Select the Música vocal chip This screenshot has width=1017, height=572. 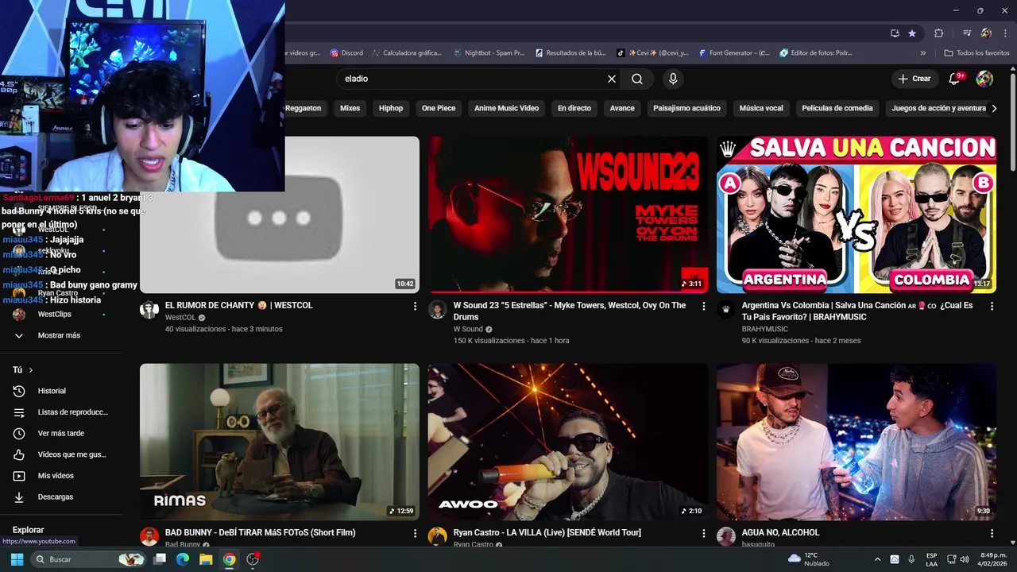[x=761, y=108]
